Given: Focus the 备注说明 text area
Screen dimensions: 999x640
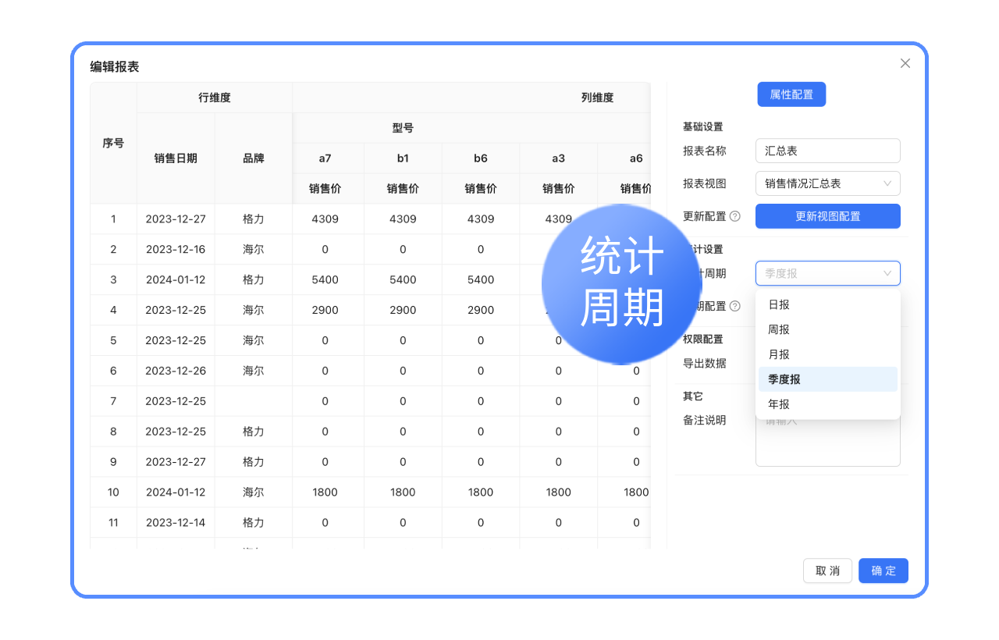Looking at the screenshot, I should coord(827,446).
